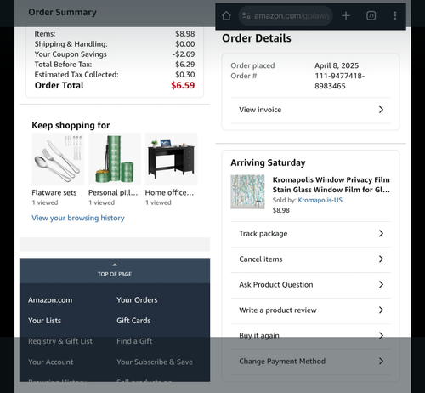Open Your Orders footer link
Viewport: 425px width, 393px height.
point(137,300)
